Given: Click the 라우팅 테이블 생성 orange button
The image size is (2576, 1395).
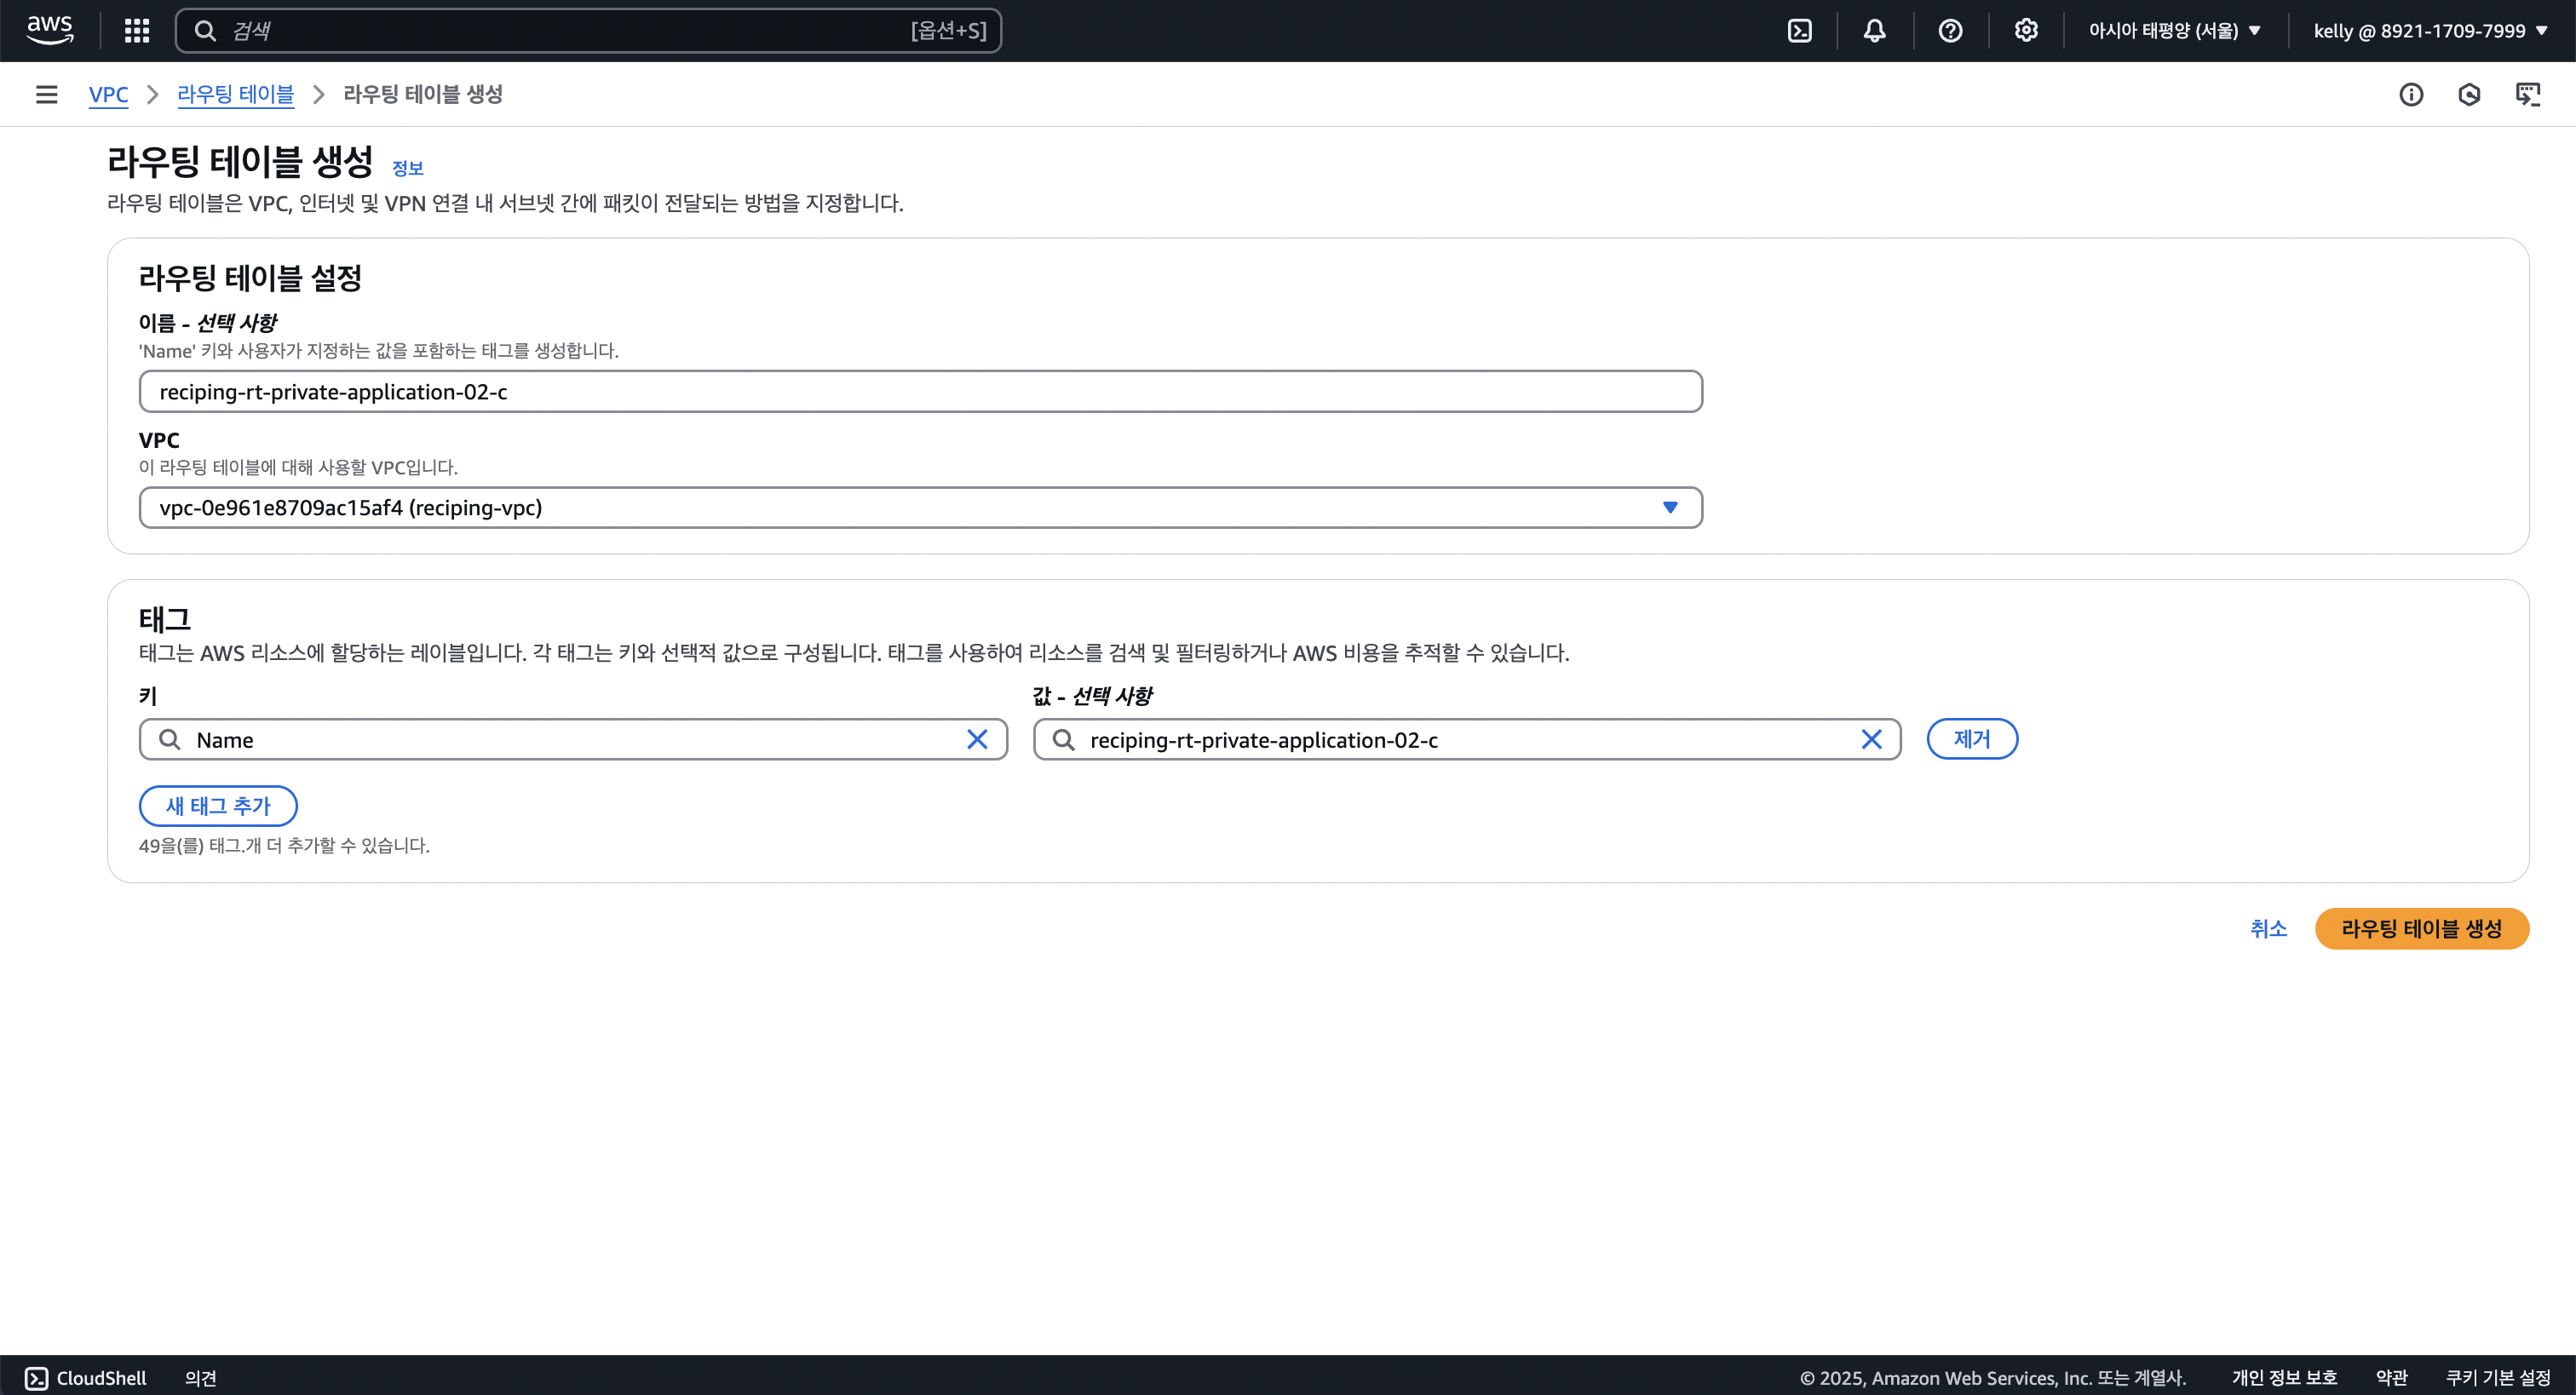Looking at the screenshot, I should coord(2421,928).
